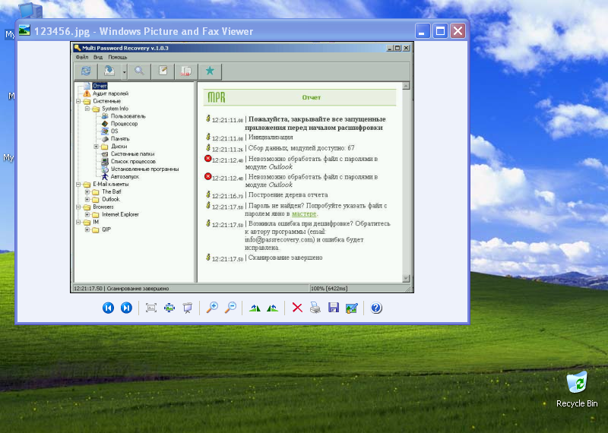This screenshot has width=608, height=433.
Task: Click the 100% [6422ms] status bar entry
Action: 329,289
